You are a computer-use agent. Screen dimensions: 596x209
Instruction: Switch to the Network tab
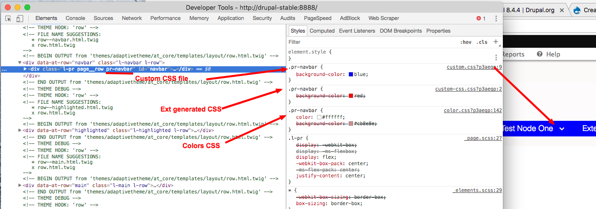pos(132,19)
